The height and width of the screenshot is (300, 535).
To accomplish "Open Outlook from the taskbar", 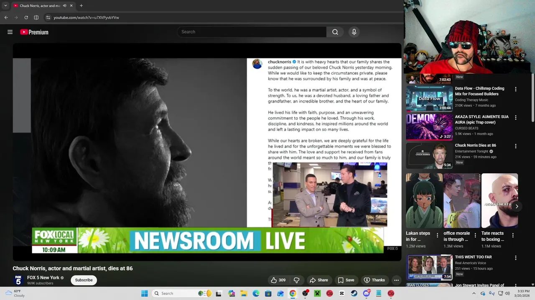I will tap(280, 293).
